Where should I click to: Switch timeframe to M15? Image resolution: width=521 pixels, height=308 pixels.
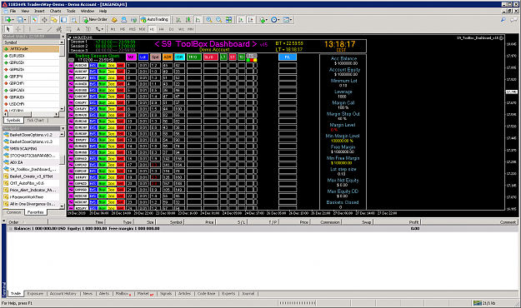133,29
